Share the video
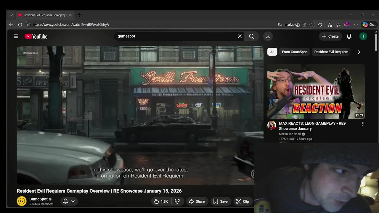Viewport: 379px width, 213px height. click(197, 201)
